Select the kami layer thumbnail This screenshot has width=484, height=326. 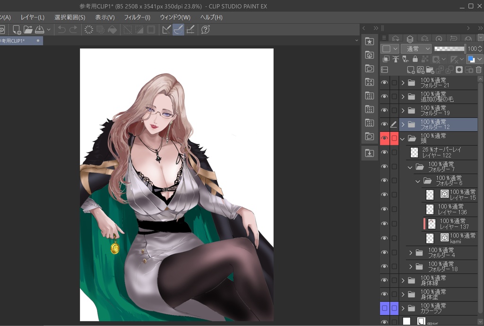430,238
